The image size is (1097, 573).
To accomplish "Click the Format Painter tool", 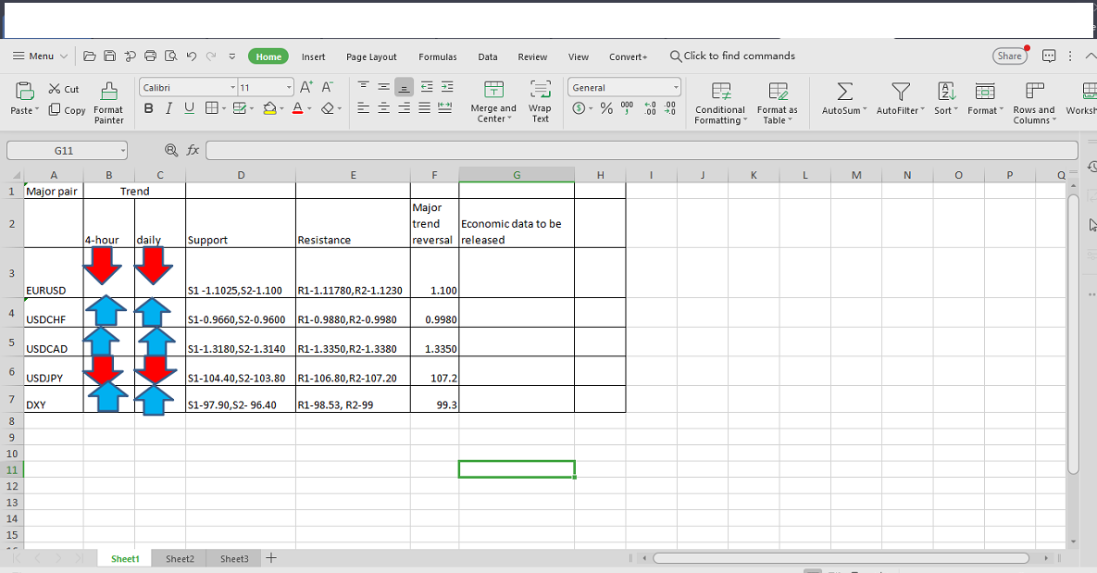I will (108, 101).
